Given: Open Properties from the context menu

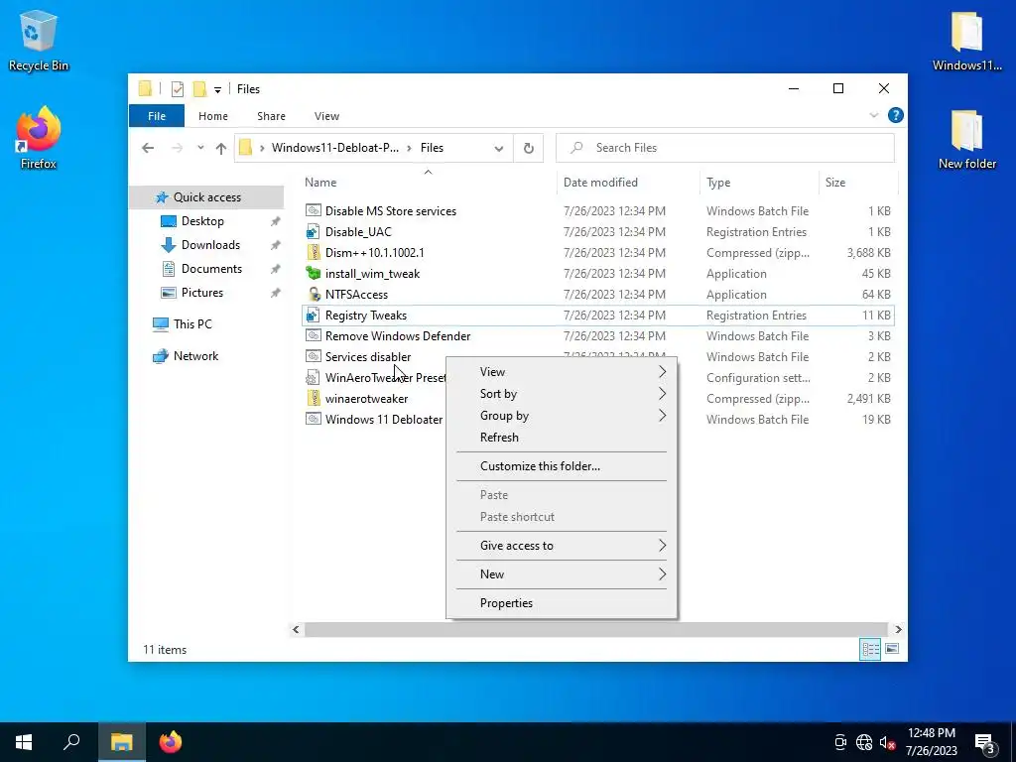Looking at the screenshot, I should [x=562, y=602].
